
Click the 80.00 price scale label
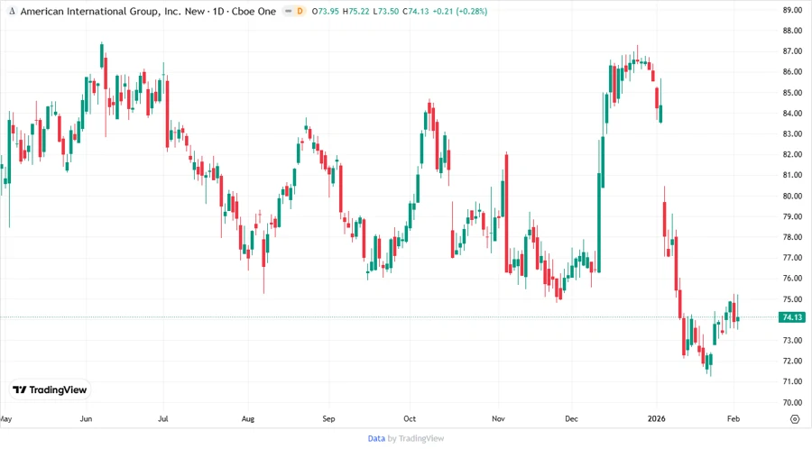[792, 196]
